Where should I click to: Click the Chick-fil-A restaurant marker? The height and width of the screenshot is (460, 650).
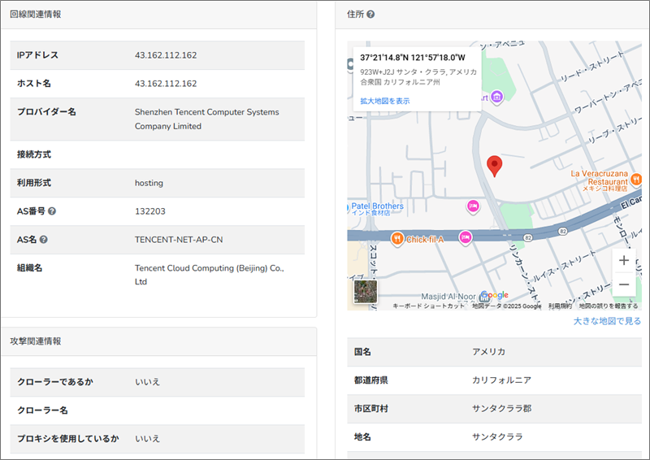pos(397,238)
